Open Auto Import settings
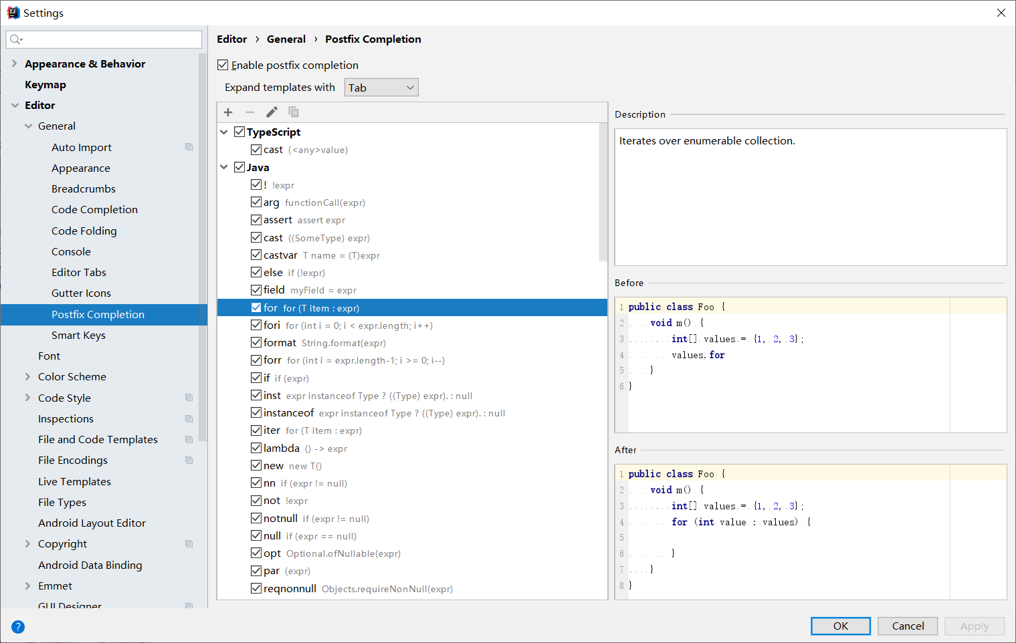 click(82, 148)
